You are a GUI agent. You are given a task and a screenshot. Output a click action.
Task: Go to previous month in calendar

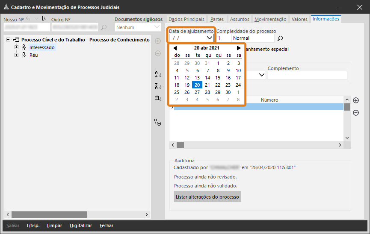tap(175, 48)
